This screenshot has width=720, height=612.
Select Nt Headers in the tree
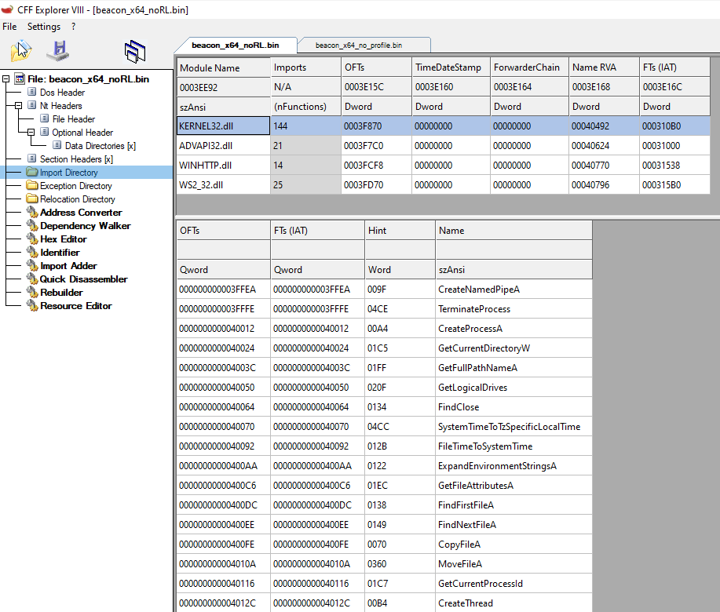click(x=61, y=105)
